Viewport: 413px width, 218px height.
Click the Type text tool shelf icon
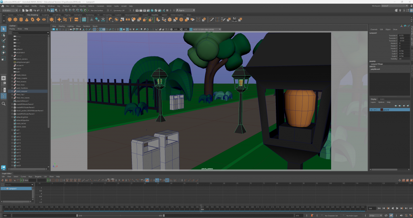(x=71, y=19)
